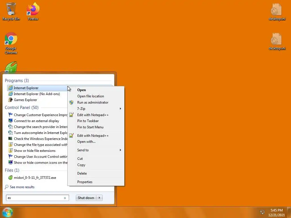291x218 pixels.
Task: Select the Google Chrome desktop shortcut
Action: [11, 43]
